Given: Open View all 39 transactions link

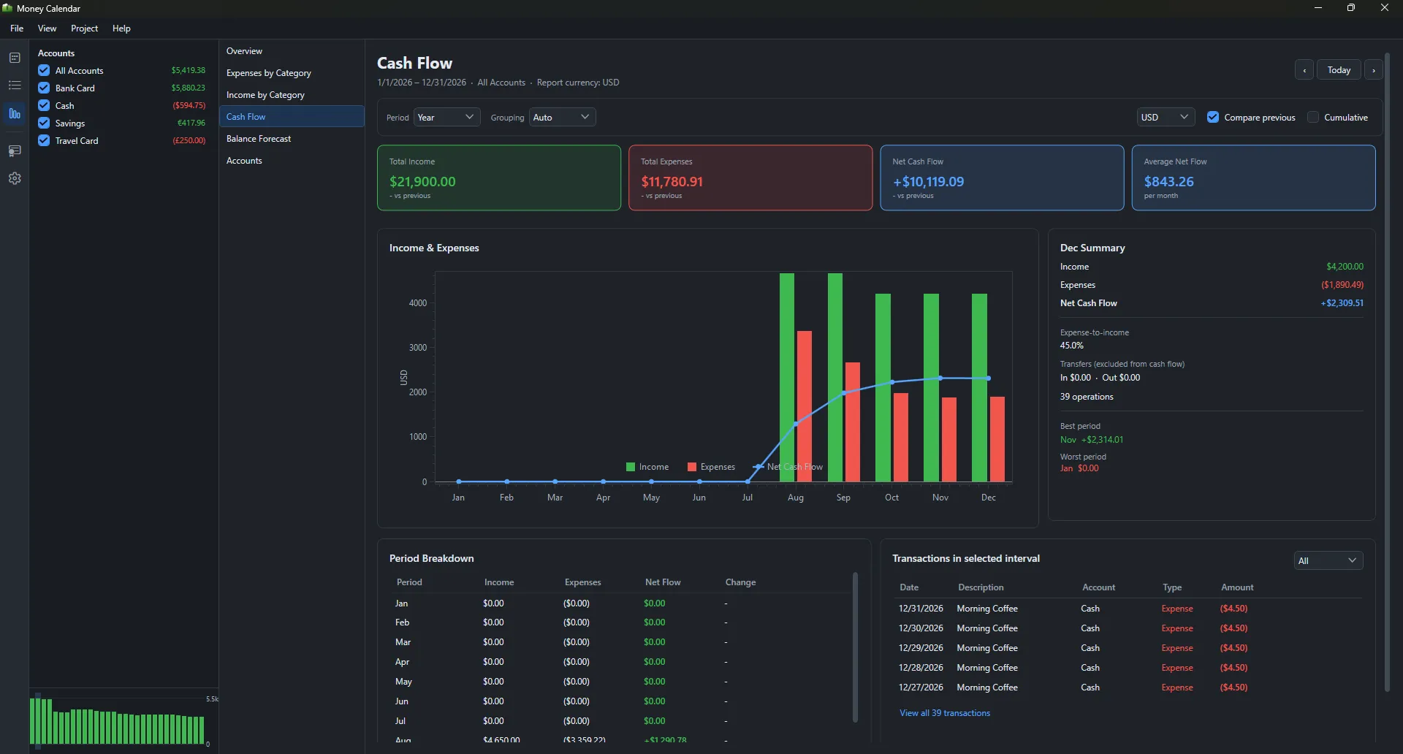Looking at the screenshot, I should [x=944, y=713].
